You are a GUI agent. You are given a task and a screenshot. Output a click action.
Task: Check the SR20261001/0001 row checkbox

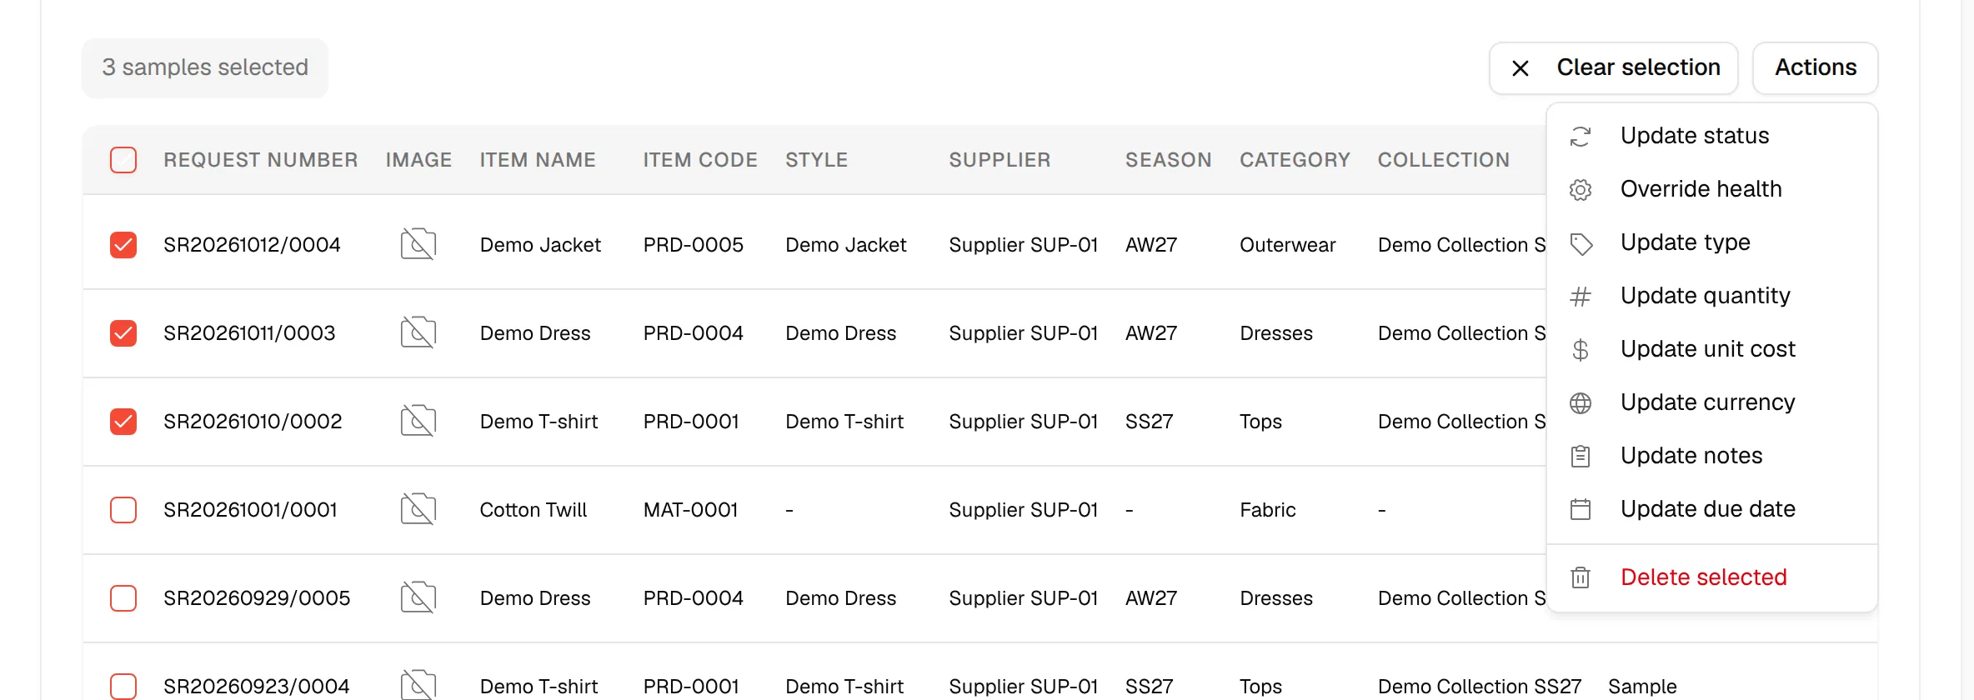[123, 510]
